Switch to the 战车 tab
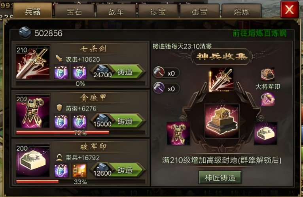Screen dimensions: 303x197 coord(116,12)
